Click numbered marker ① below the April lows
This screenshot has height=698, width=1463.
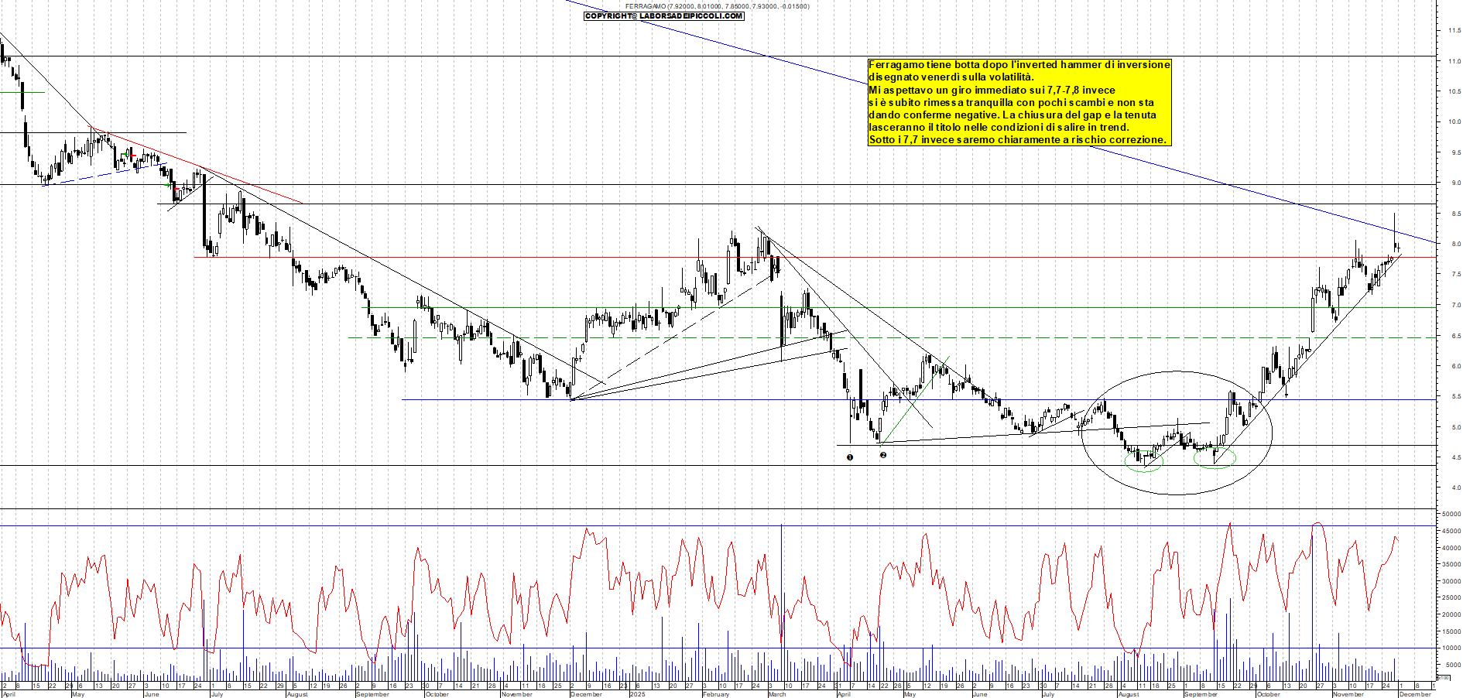click(x=848, y=457)
